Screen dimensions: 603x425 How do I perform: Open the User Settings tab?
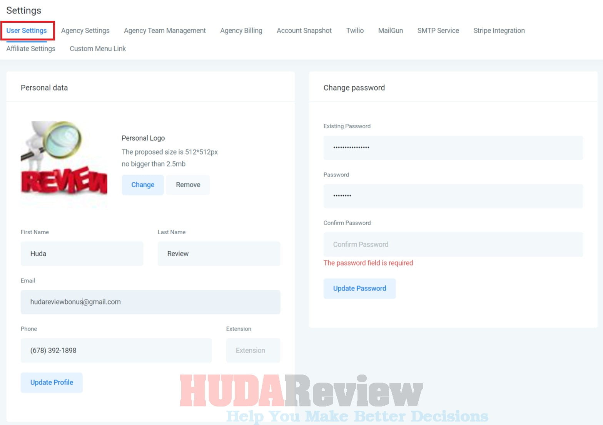27,30
